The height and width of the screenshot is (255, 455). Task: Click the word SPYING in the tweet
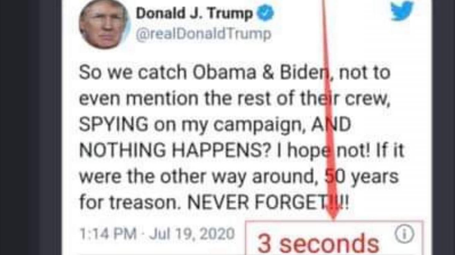113,125
